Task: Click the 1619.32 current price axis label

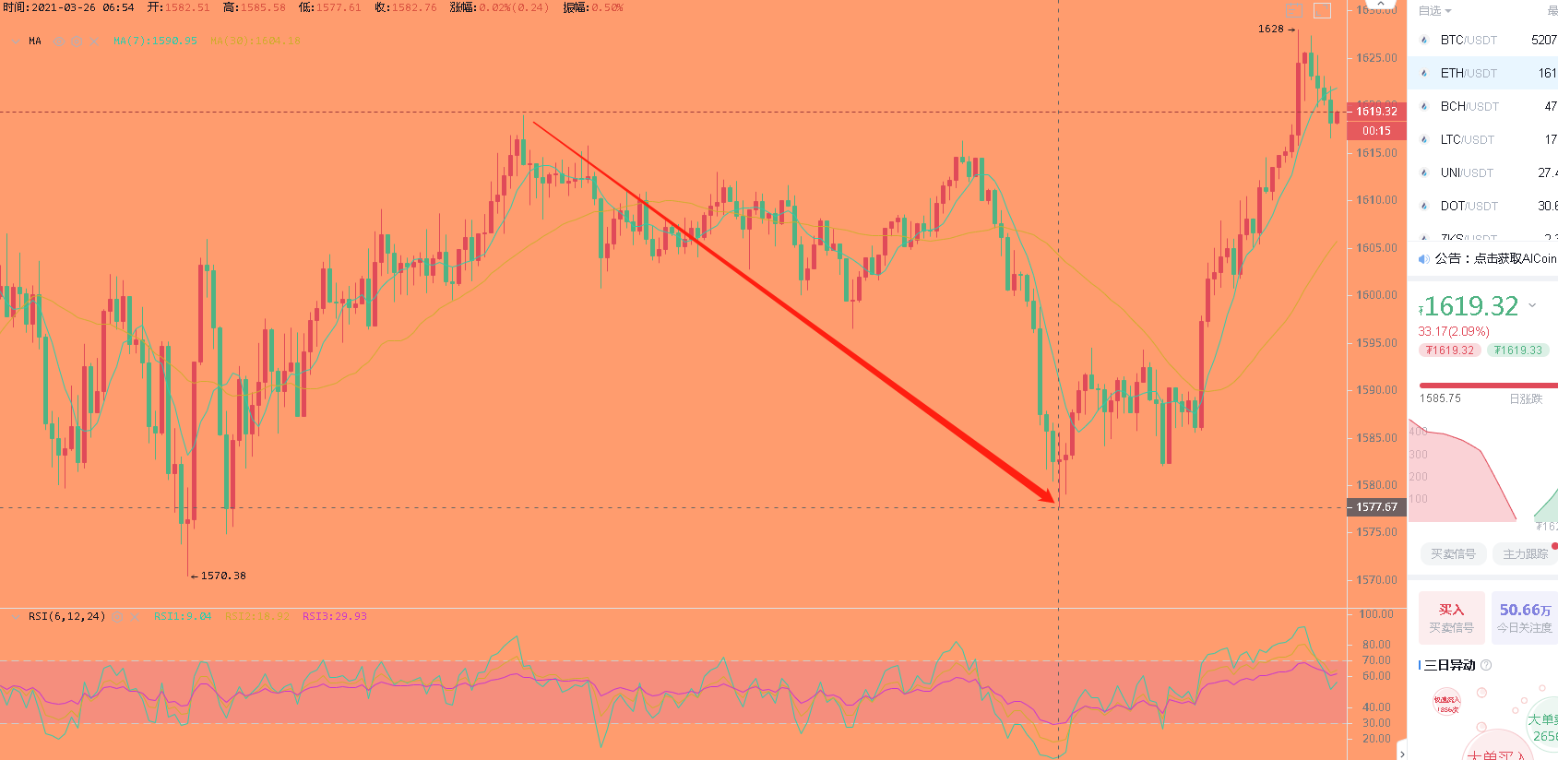Action: click(1376, 112)
